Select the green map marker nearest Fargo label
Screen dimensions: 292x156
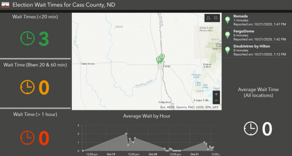159,60
